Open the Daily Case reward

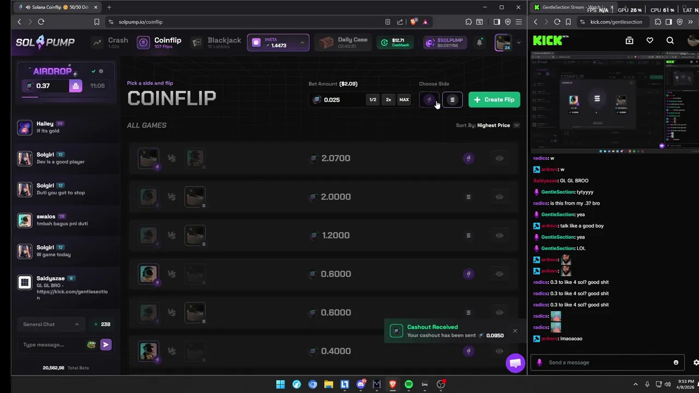point(344,43)
